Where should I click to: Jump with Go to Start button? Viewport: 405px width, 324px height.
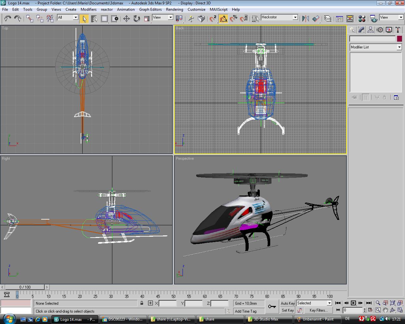coord(338,303)
